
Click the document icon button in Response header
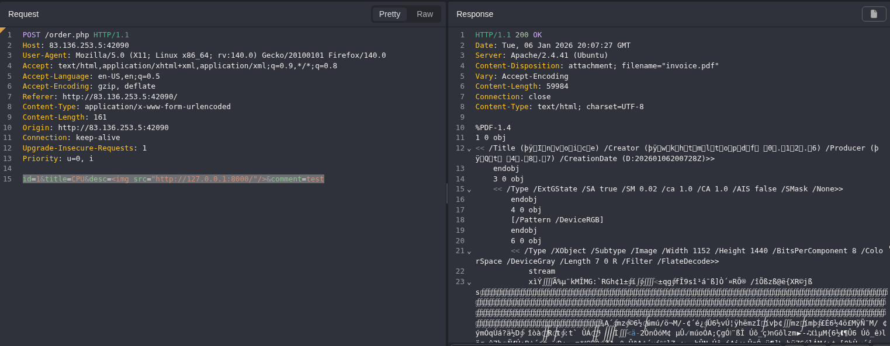pos(874,14)
